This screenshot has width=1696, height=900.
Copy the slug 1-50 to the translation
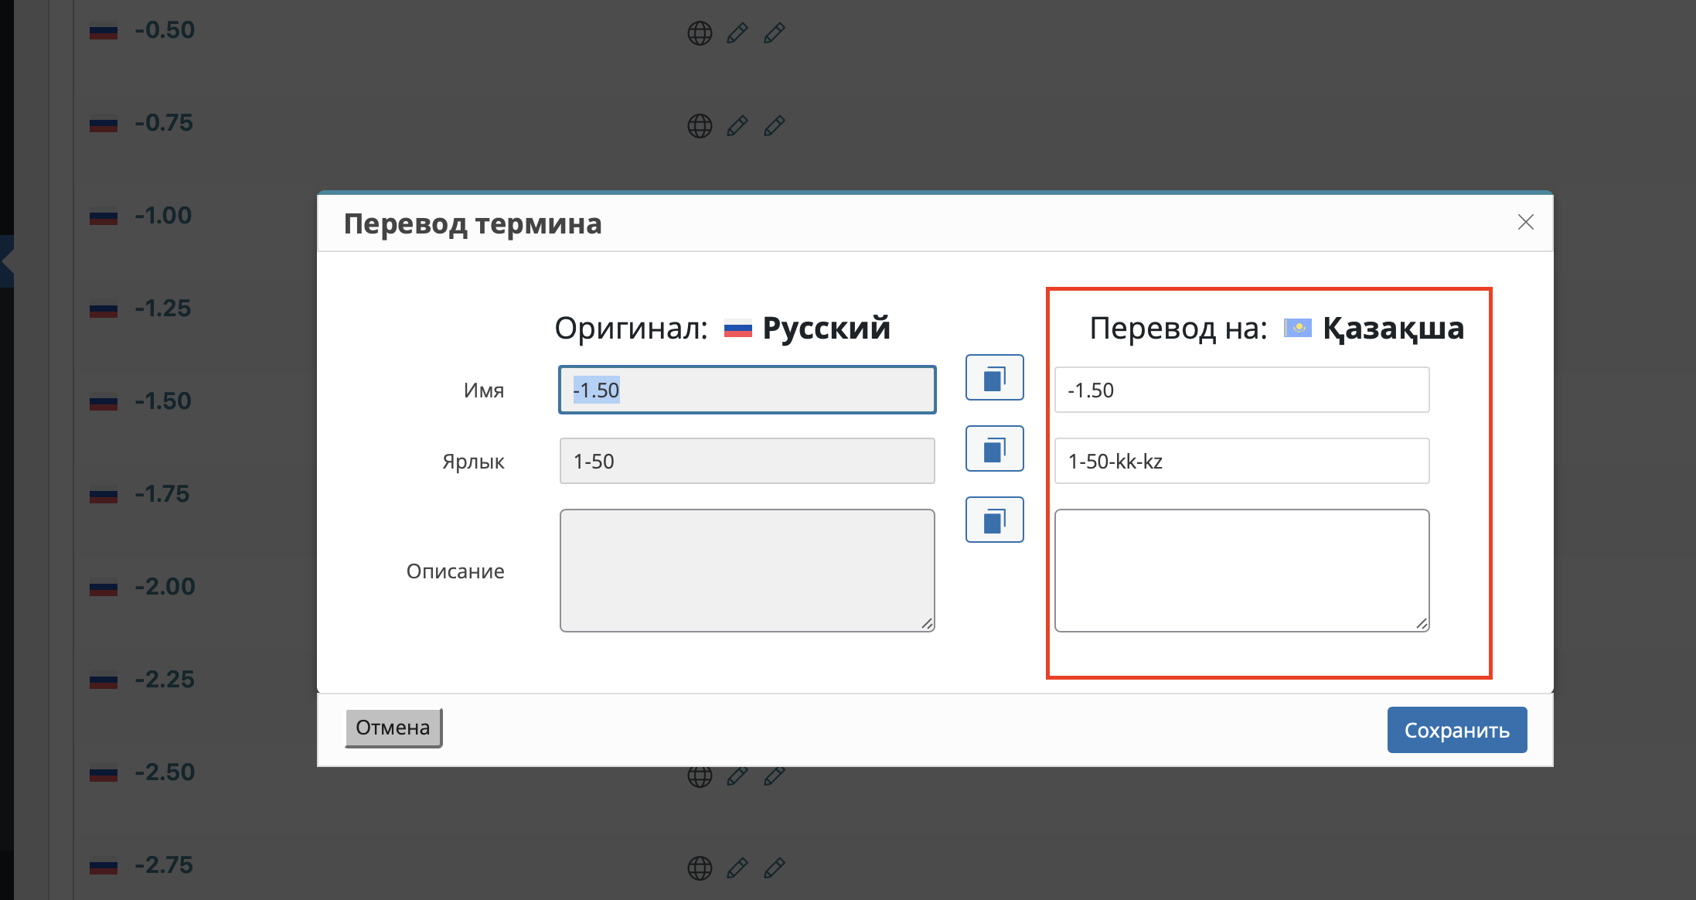994,449
